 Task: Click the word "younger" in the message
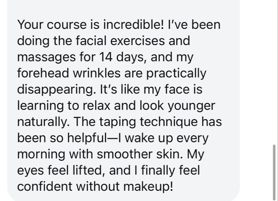pyautogui.click(x=191, y=106)
